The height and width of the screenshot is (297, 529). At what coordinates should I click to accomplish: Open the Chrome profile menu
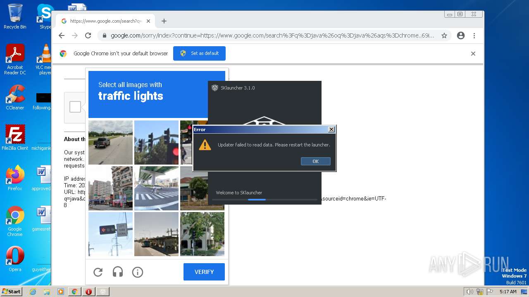(x=461, y=35)
